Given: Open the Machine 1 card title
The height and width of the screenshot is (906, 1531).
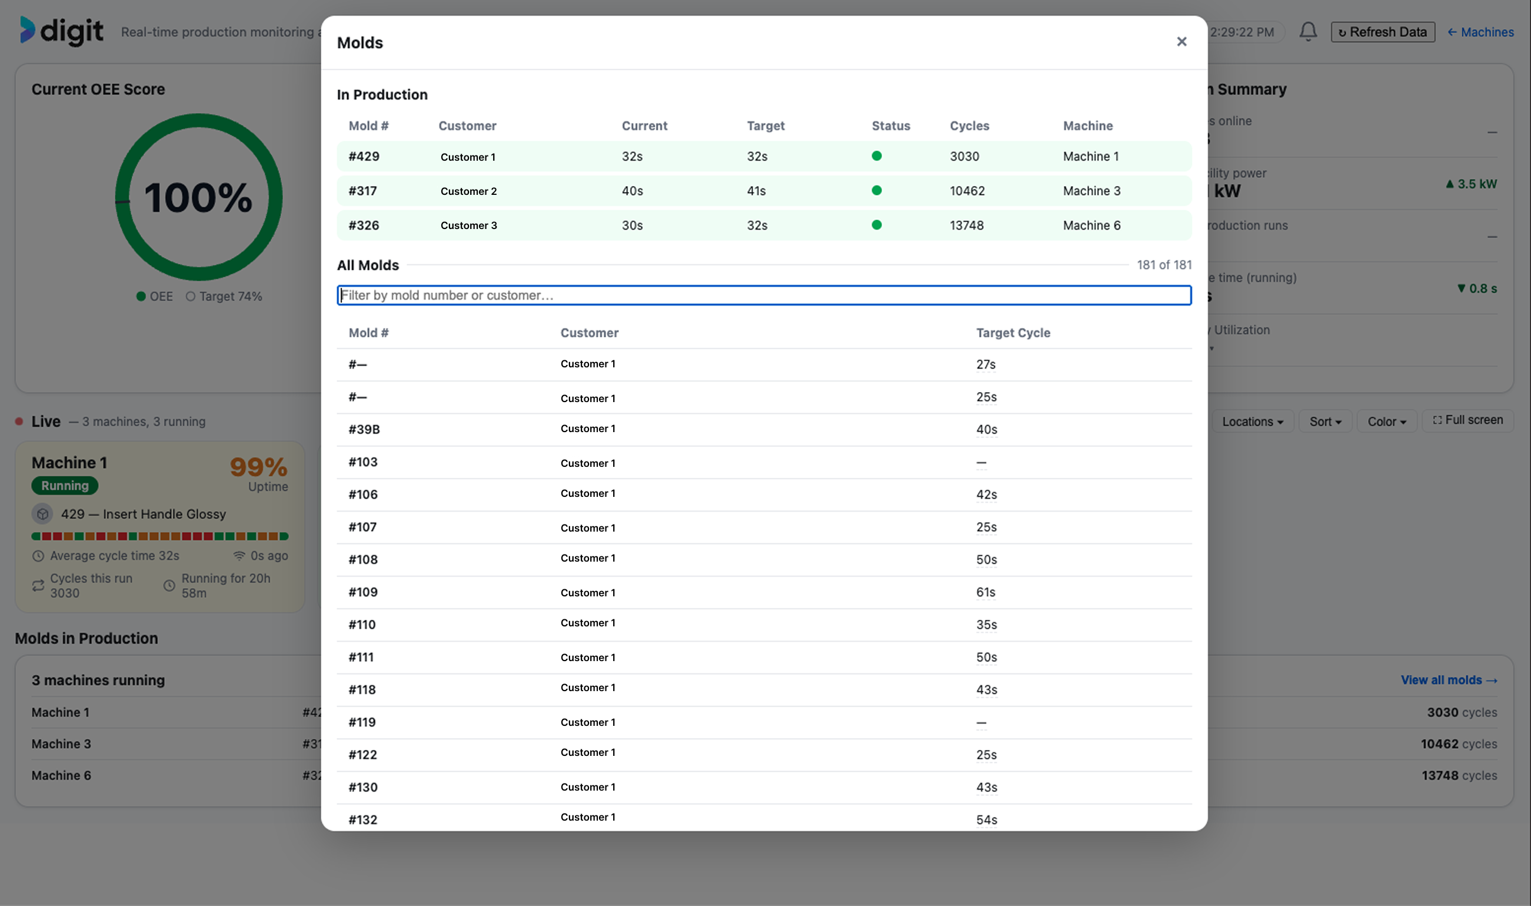Looking at the screenshot, I should (x=69, y=463).
